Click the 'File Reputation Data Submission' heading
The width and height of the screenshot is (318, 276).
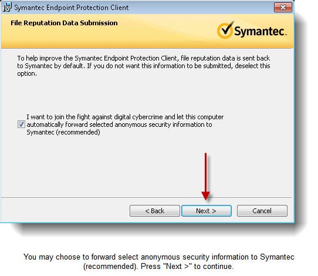64,23
